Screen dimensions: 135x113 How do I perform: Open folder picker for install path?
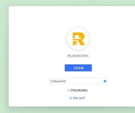click(x=105, y=81)
